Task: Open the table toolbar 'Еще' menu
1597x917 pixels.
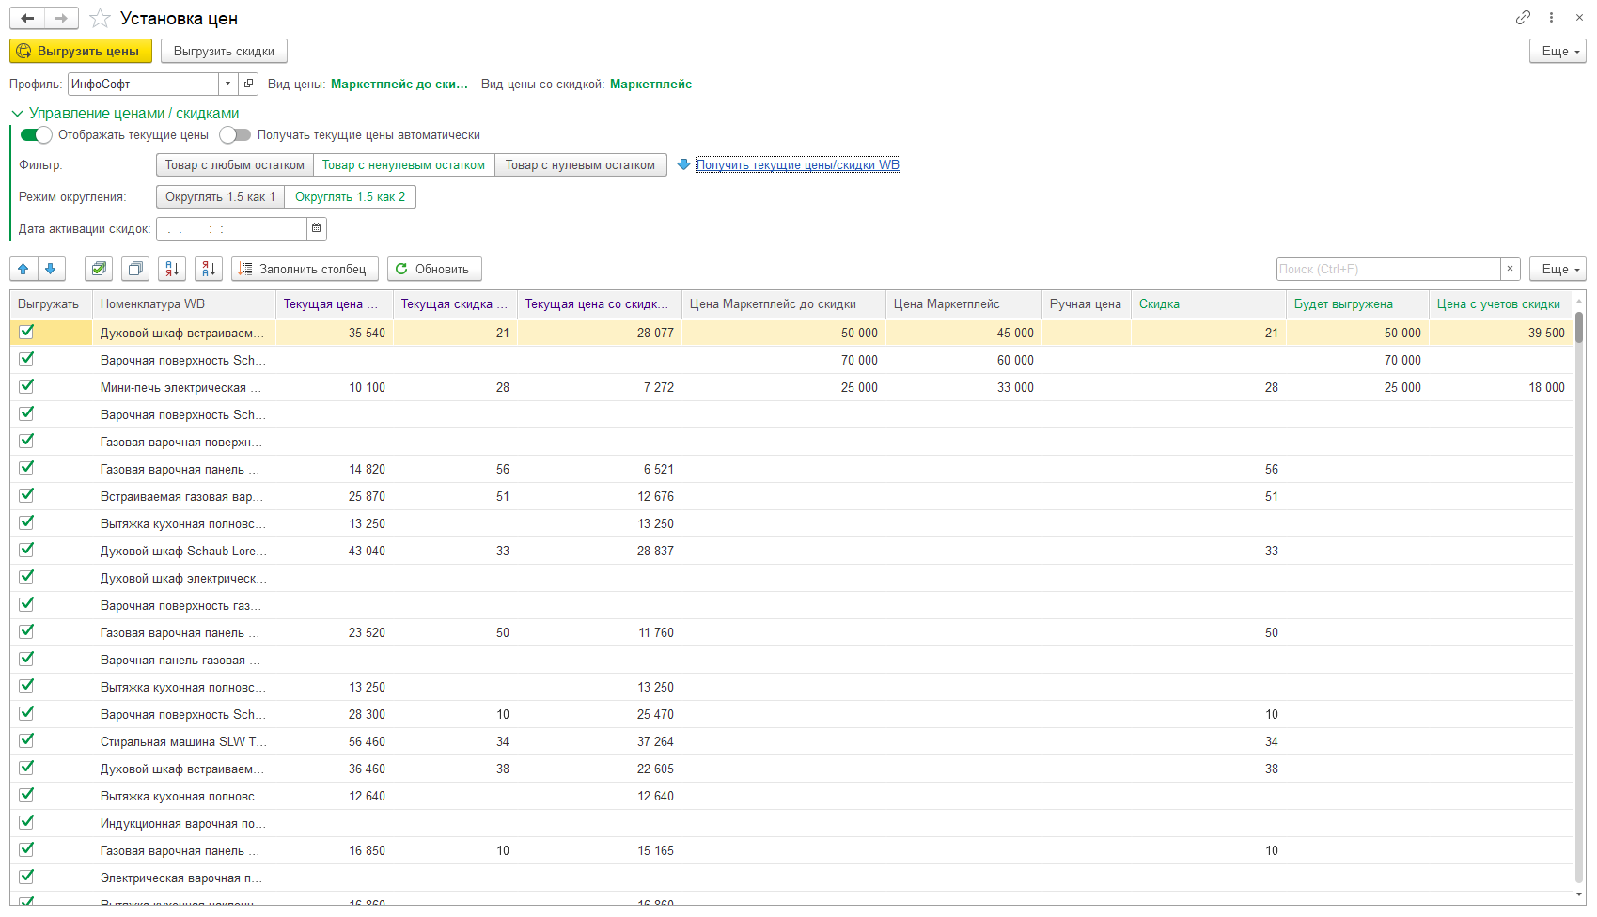Action: 1558,269
